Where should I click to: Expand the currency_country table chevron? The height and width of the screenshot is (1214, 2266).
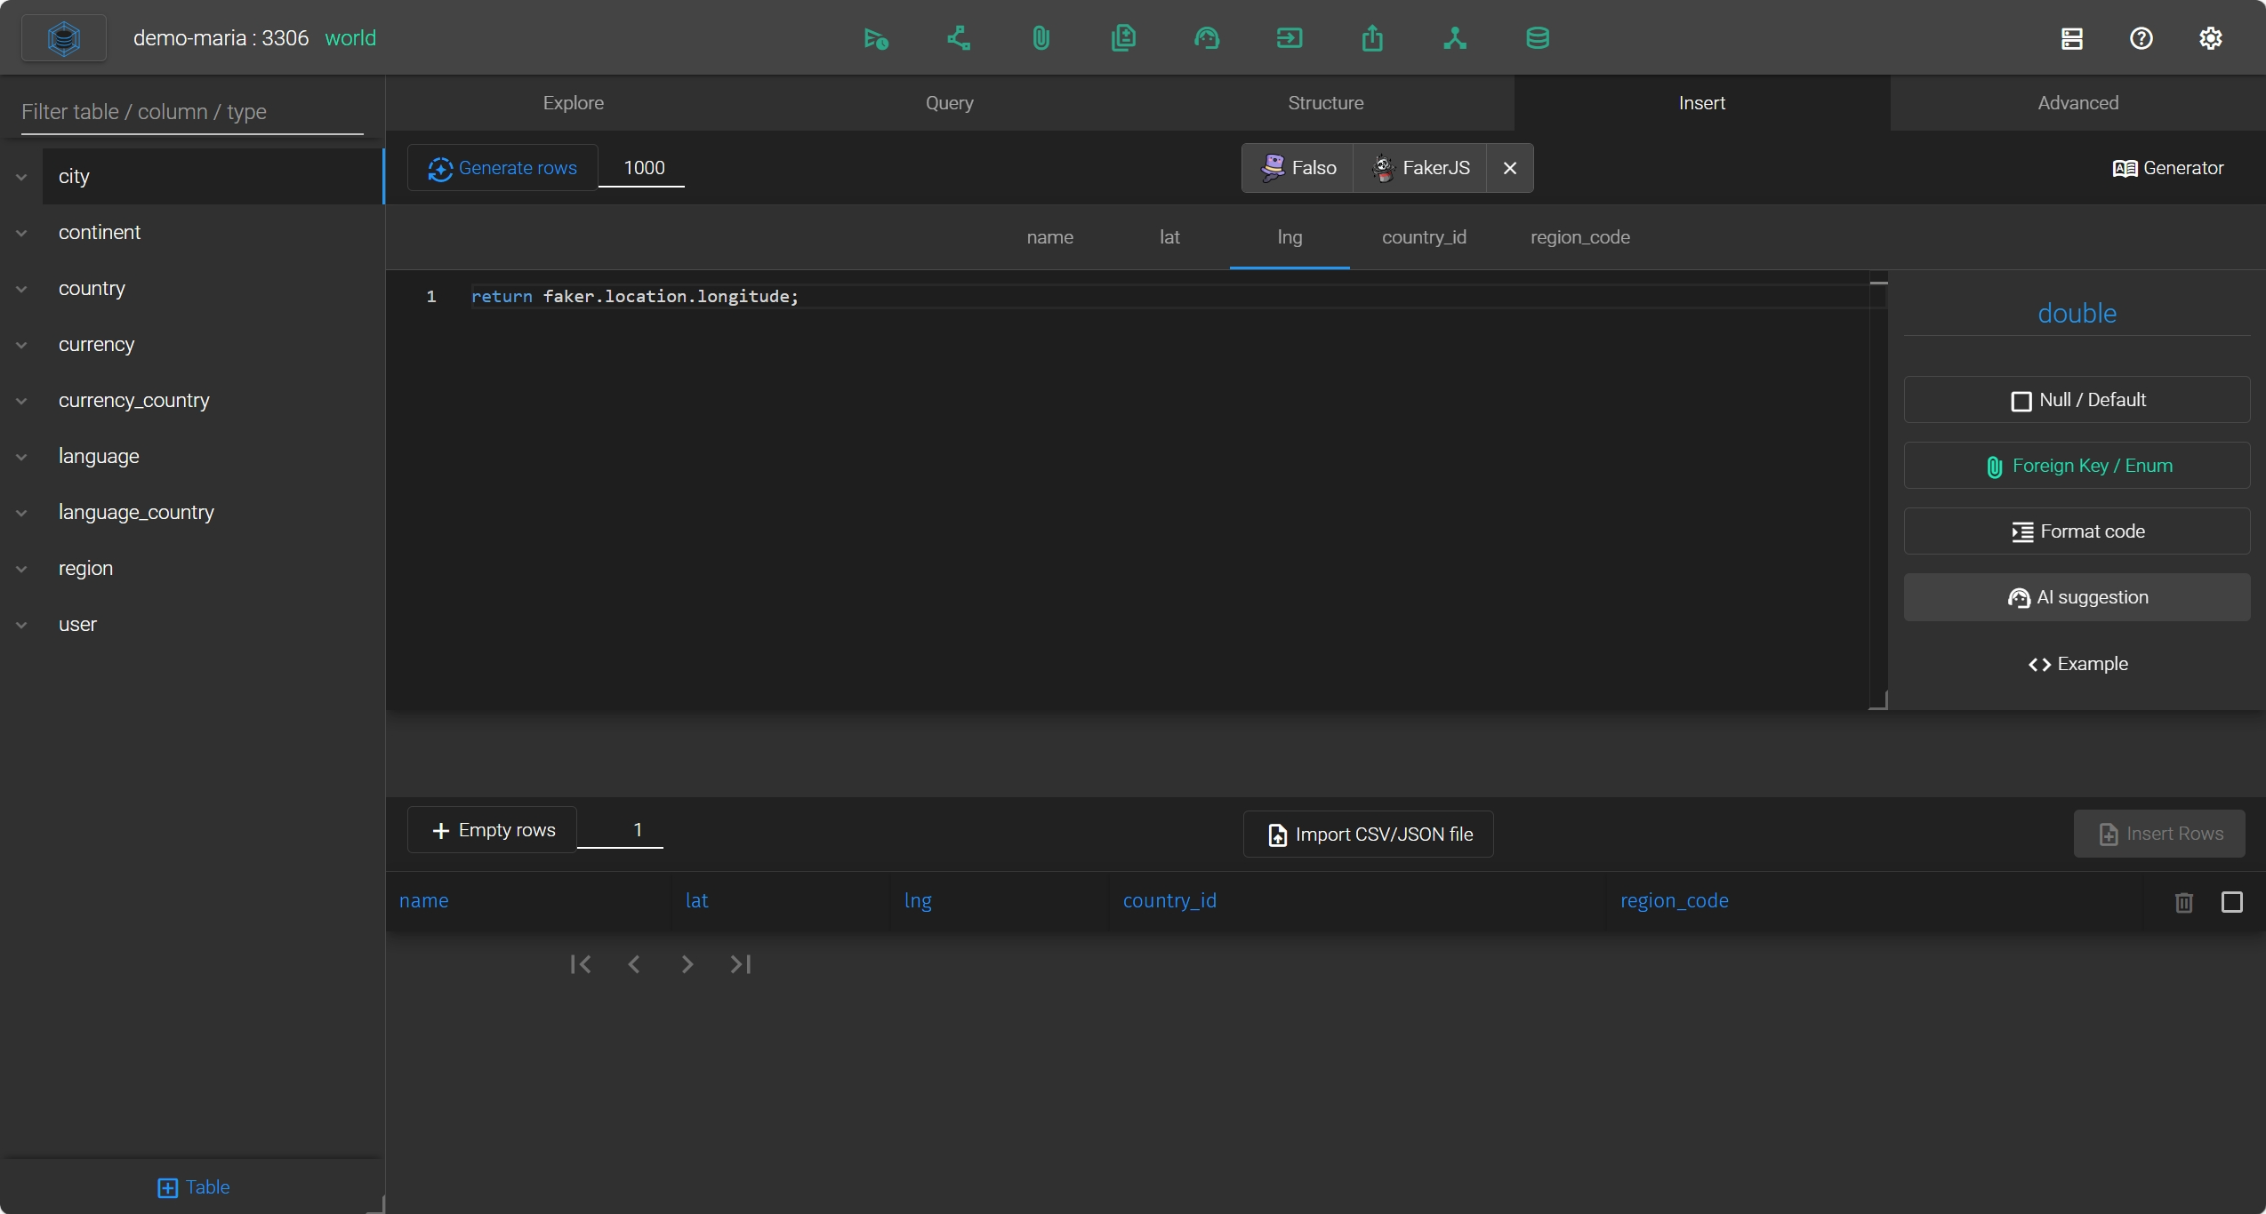click(x=21, y=401)
